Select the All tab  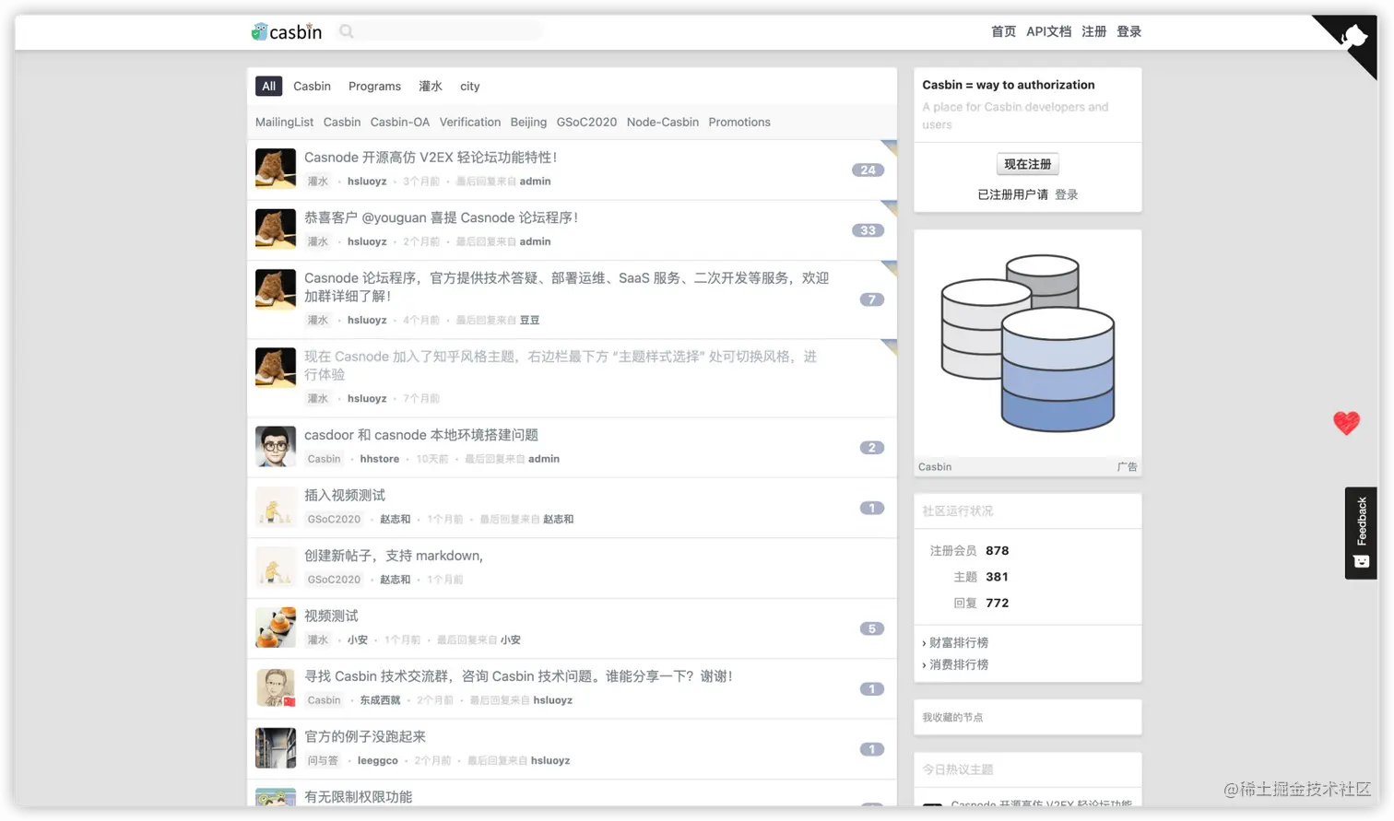[268, 86]
